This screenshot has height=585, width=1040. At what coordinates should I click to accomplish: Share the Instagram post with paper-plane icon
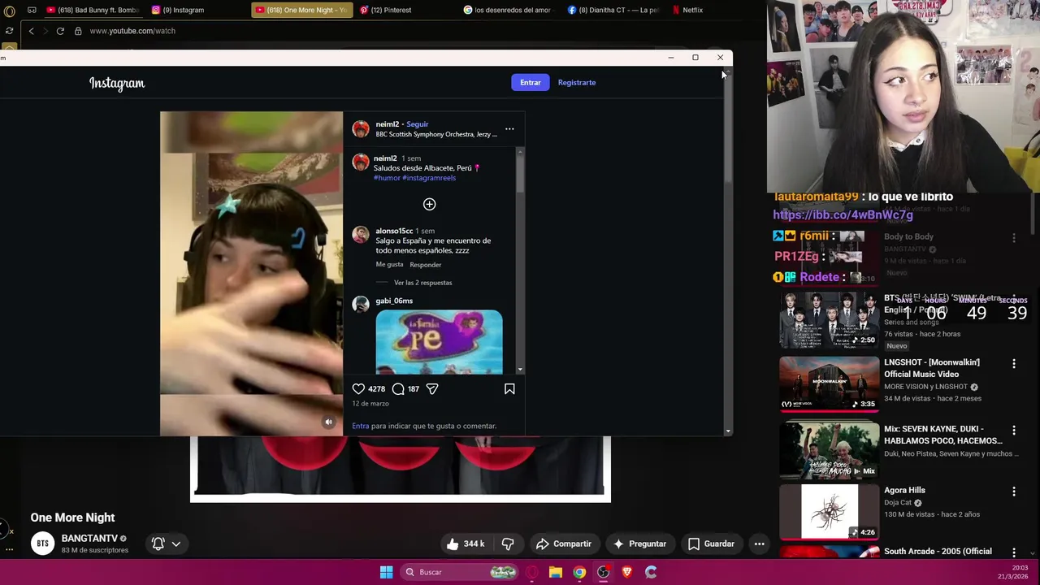(x=432, y=389)
